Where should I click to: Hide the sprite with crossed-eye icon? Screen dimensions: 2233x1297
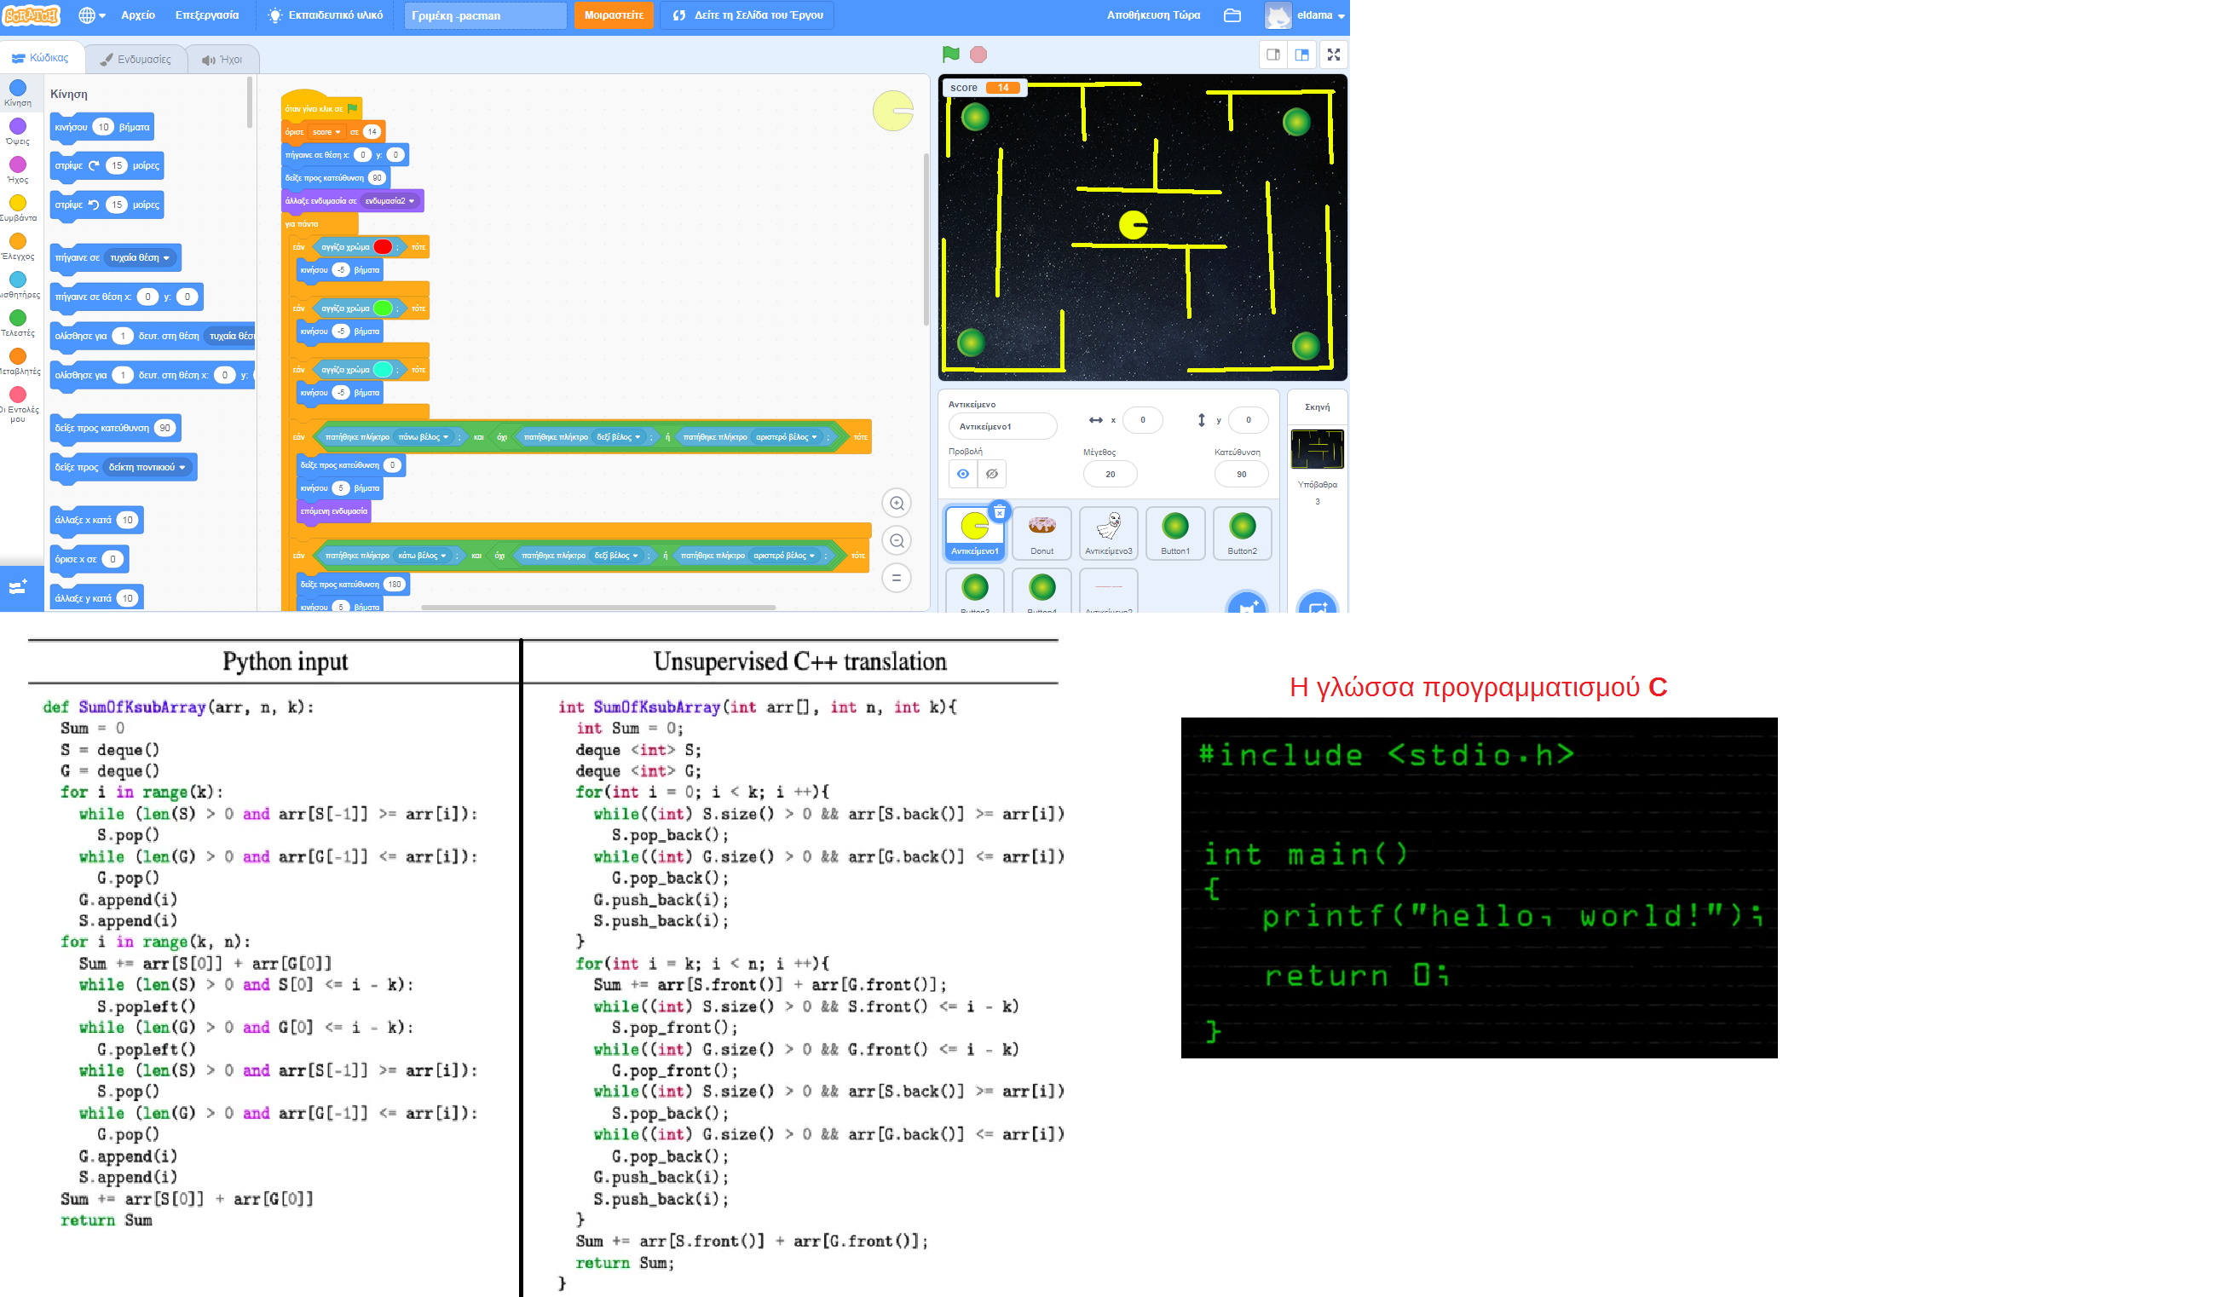[991, 474]
